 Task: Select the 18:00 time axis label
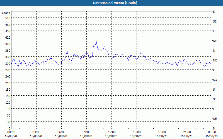(x=162, y=132)
